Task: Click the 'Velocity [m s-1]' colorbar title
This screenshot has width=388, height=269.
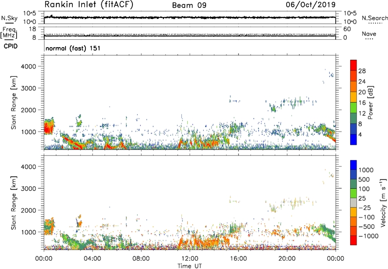Action: click(383, 202)
